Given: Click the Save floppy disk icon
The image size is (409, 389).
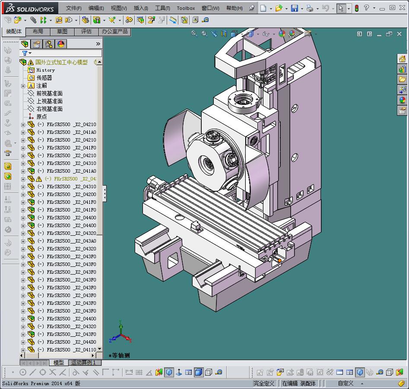Looking at the screenshot, I should (x=294, y=8).
